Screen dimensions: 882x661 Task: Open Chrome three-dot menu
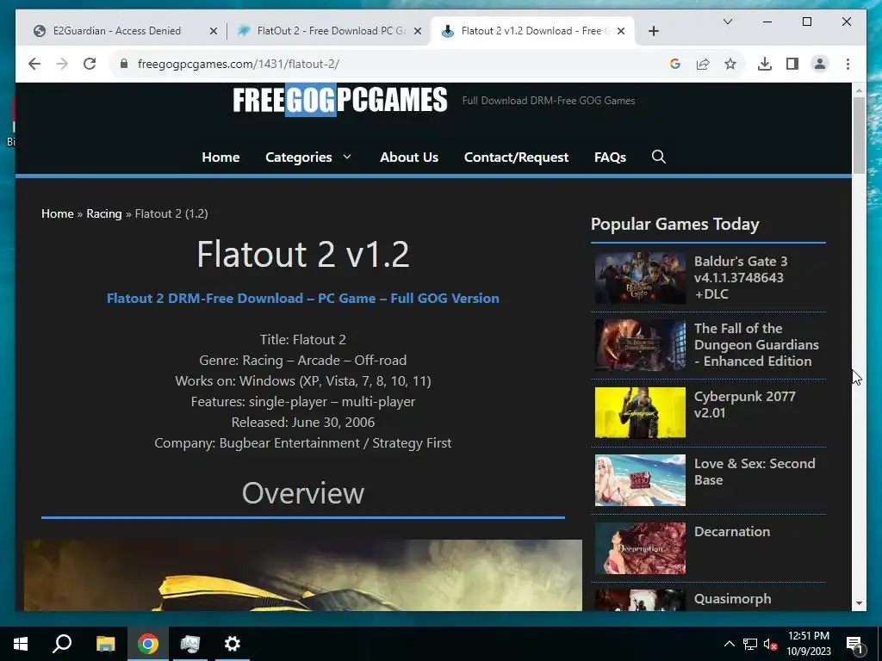848,64
